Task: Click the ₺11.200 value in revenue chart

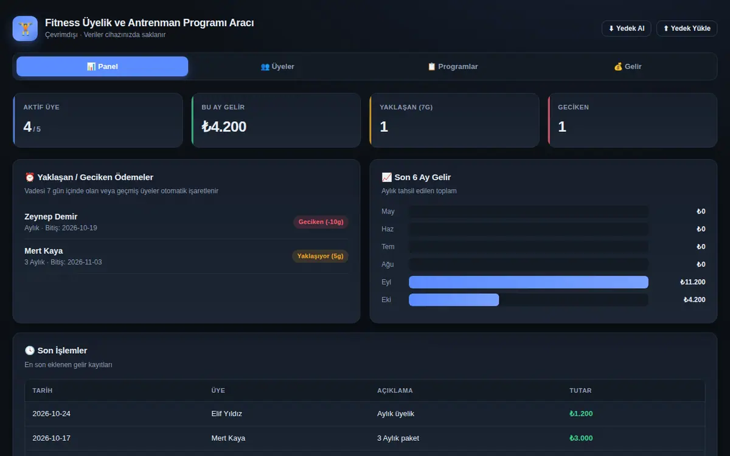Action: click(x=693, y=282)
